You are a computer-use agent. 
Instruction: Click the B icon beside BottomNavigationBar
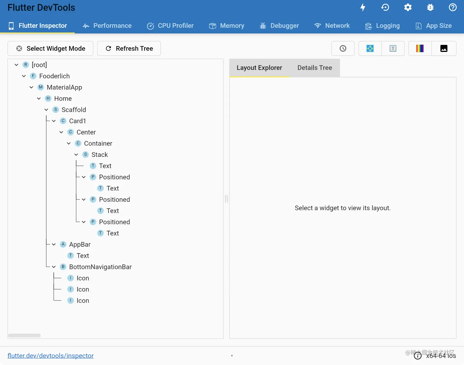click(63, 267)
